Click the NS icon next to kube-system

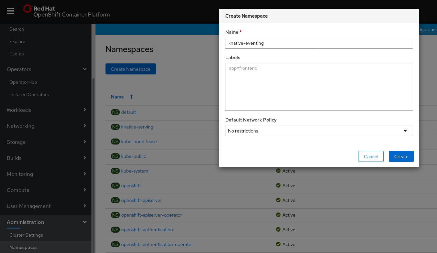(115, 171)
